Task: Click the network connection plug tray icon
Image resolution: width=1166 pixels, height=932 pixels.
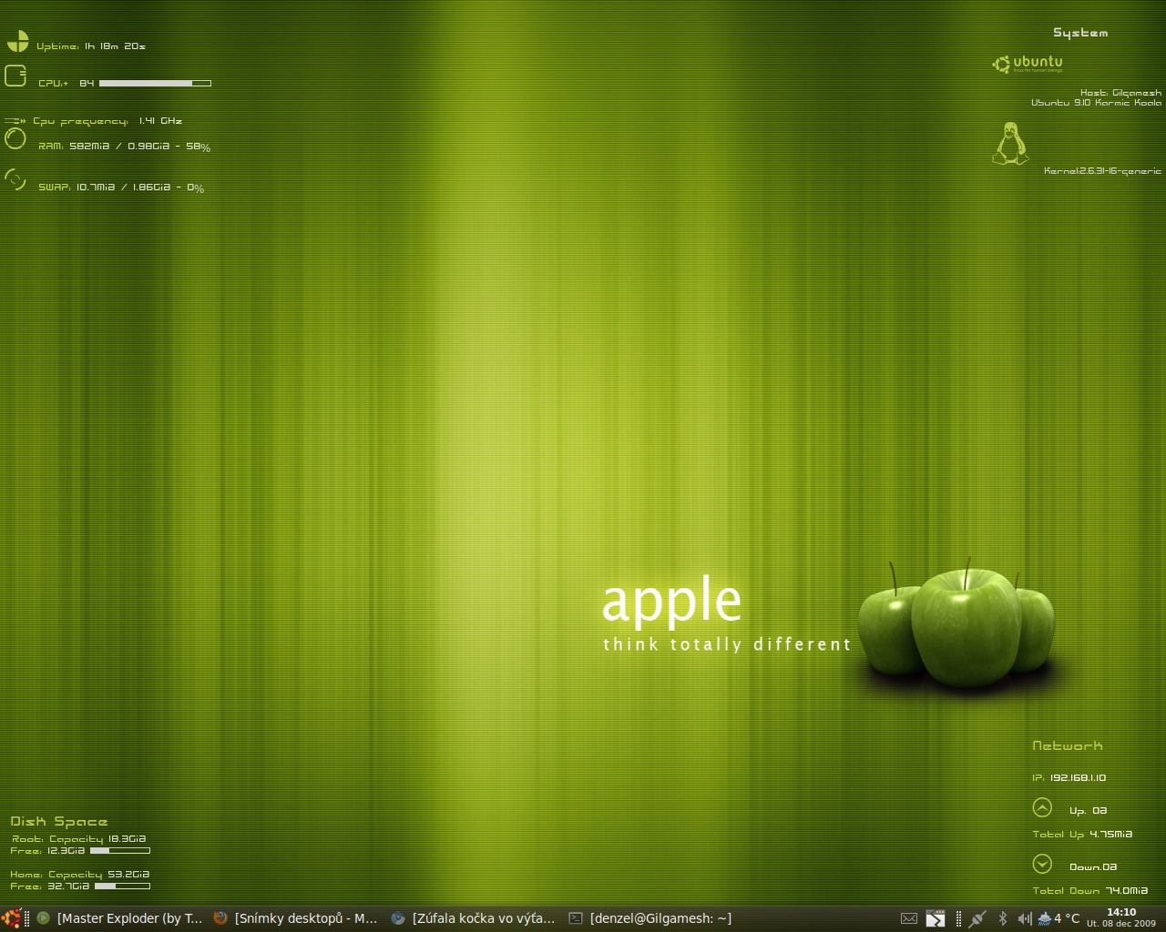Action: click(x=977, y=918)
